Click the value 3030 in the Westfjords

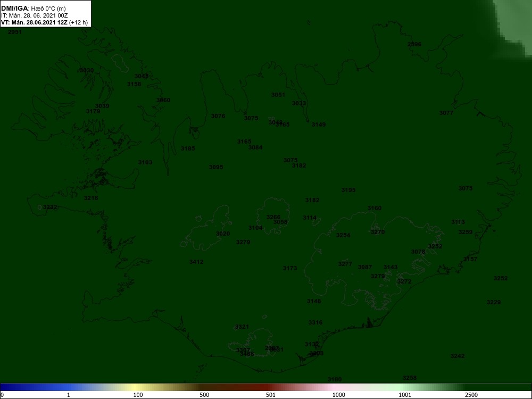point(87,70)
